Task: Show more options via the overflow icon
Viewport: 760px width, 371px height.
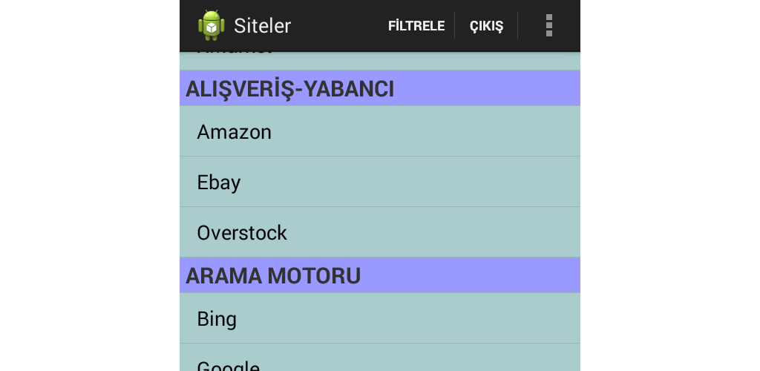Action: point(548,25)
